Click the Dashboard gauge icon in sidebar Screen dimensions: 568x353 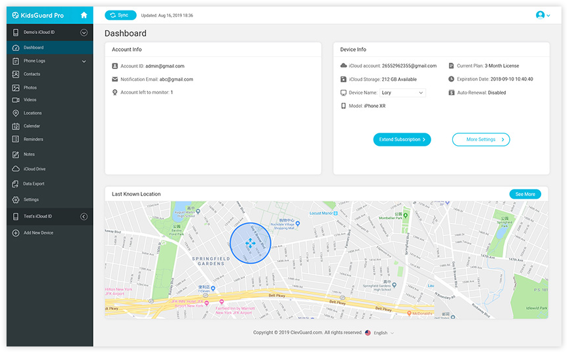(16, 48)
